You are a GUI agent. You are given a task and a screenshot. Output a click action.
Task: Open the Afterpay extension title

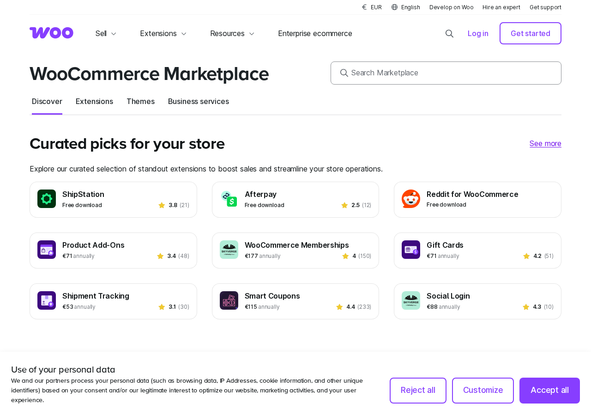coord(260,194)
